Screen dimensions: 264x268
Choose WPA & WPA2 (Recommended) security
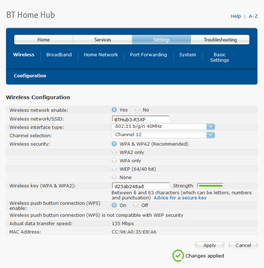click(x=114, y=144)
